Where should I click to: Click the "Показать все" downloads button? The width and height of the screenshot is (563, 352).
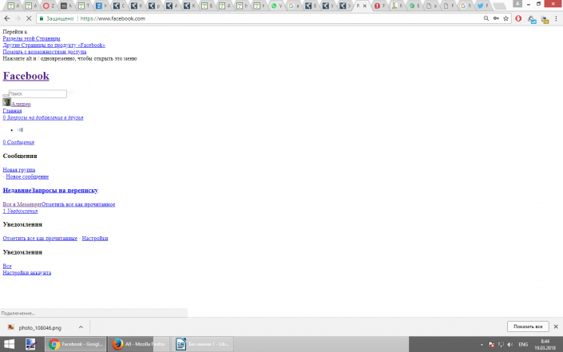[528, 327]
